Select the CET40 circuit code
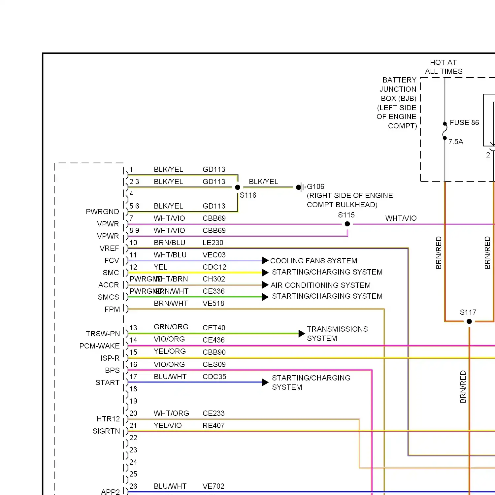This screenshot has height=495, width=495. (214, 328)
